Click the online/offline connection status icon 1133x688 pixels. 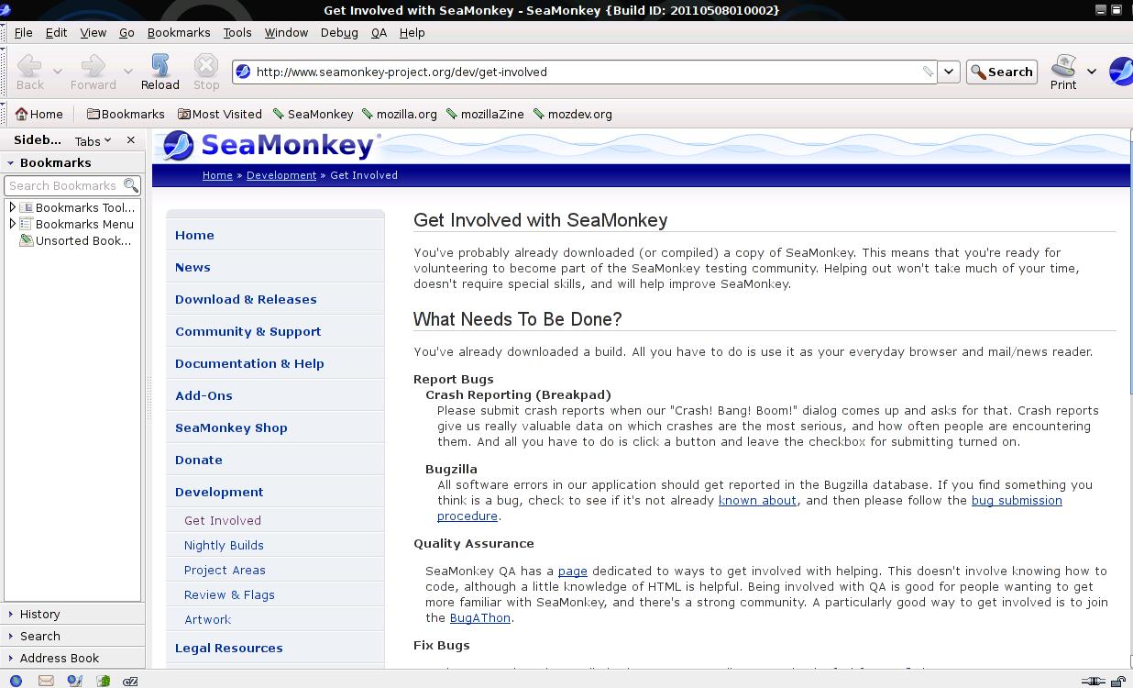[1093, 681]
